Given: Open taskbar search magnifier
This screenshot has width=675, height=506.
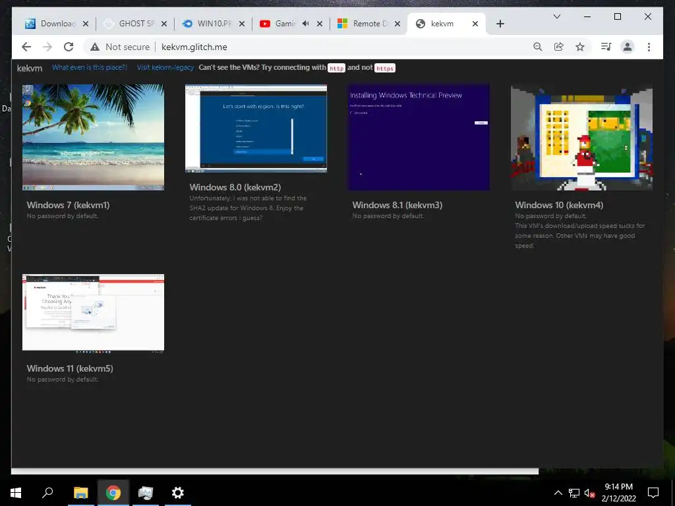Looking at the screenshot, I should [x=47, y=493].
